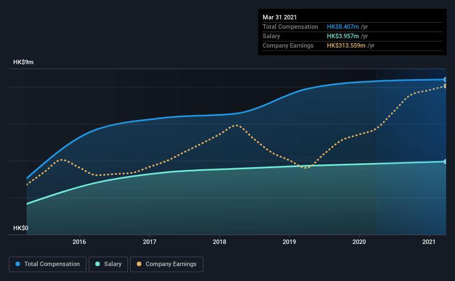Click the Mar 31 2021 tooltip date
The height and width of the screenshot is (281, 455).
click(x=280, y=17)
